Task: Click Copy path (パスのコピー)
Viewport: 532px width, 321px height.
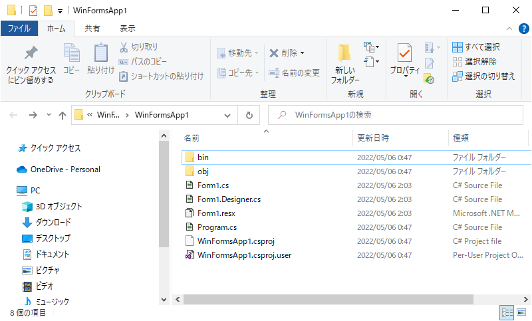Action: point(142,62)
